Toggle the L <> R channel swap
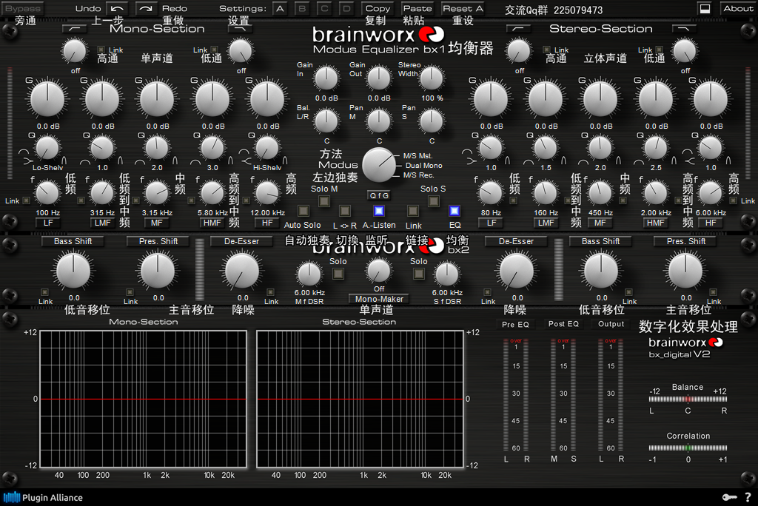This screenshot has width=758, height=506. coord(345,211)
